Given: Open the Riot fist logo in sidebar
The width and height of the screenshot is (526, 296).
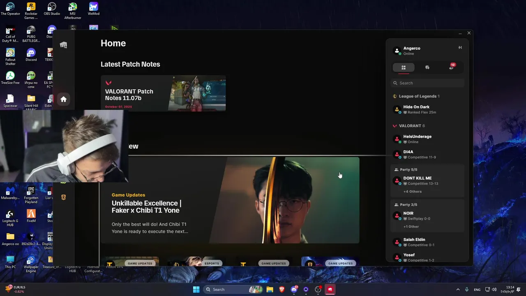Looking at the screenshot, I should (x=63, y=45).
